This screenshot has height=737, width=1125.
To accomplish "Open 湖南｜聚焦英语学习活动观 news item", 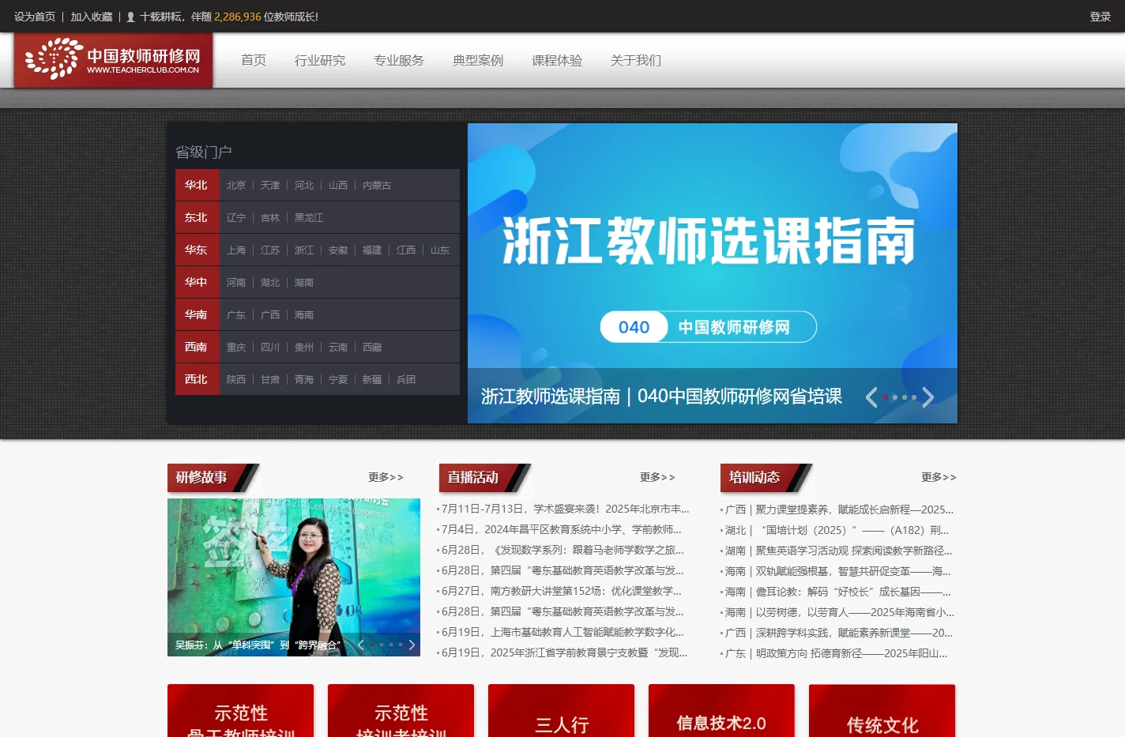I will coord(838,551).
